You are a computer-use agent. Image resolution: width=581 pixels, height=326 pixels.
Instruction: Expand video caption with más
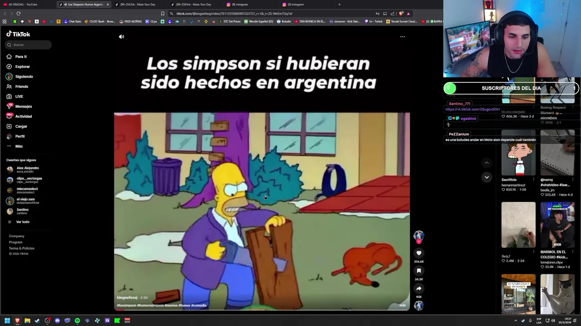402,306
